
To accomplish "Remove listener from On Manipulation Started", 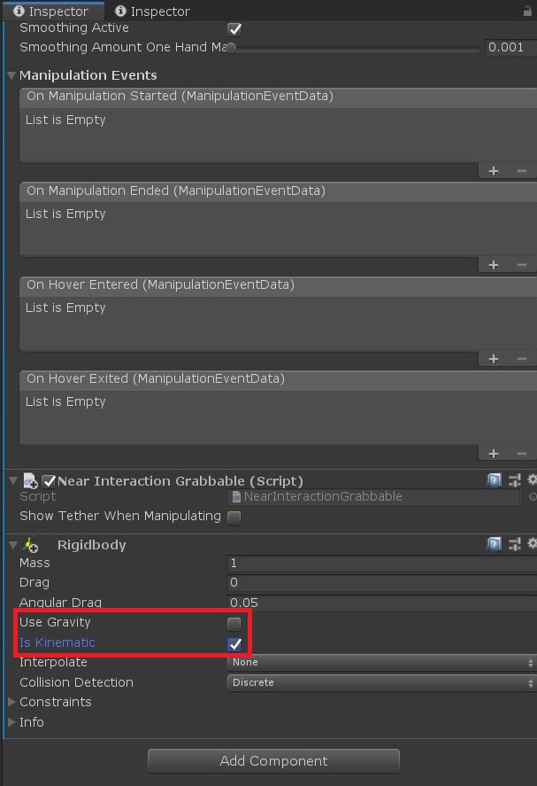I will click(x=521, y=171).
